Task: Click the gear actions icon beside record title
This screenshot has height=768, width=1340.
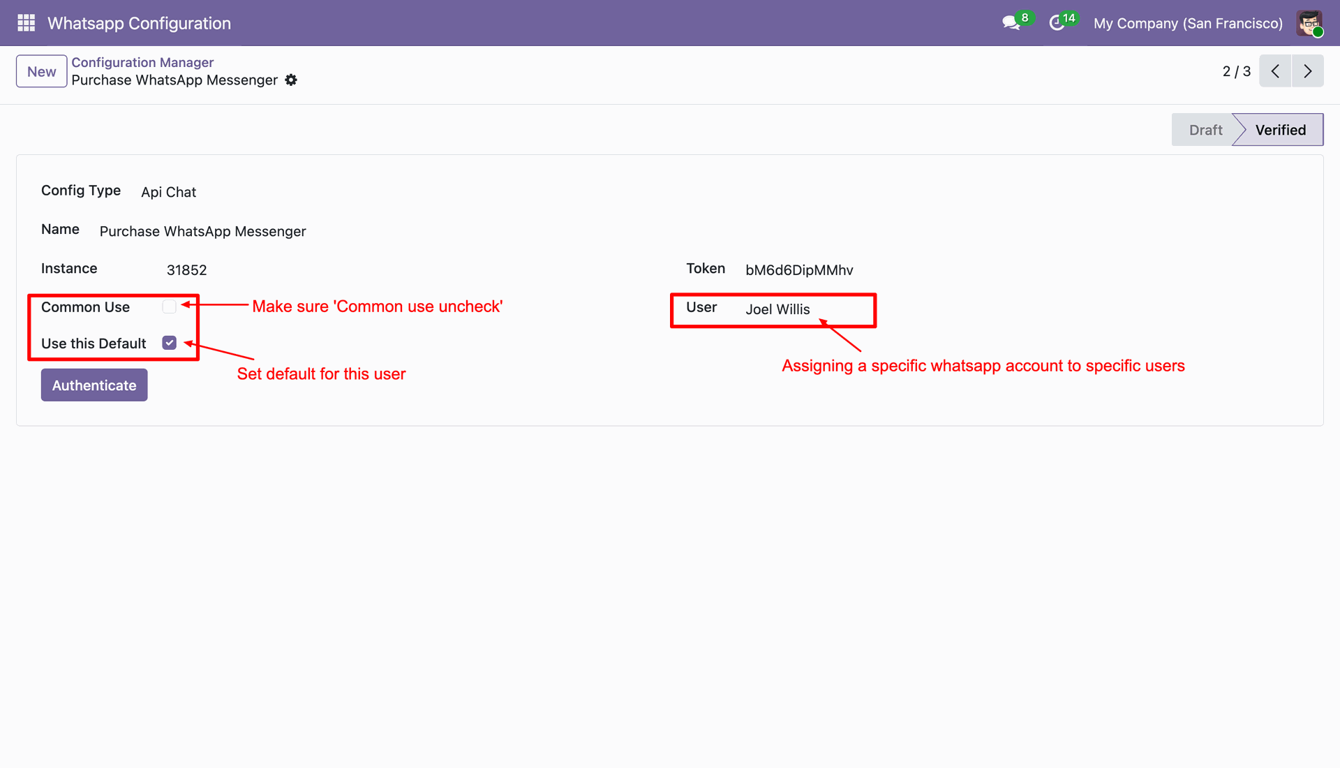Action: pos(291,80)
